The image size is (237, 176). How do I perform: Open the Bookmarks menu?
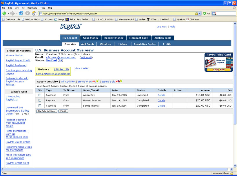click(x=32, y=8)
